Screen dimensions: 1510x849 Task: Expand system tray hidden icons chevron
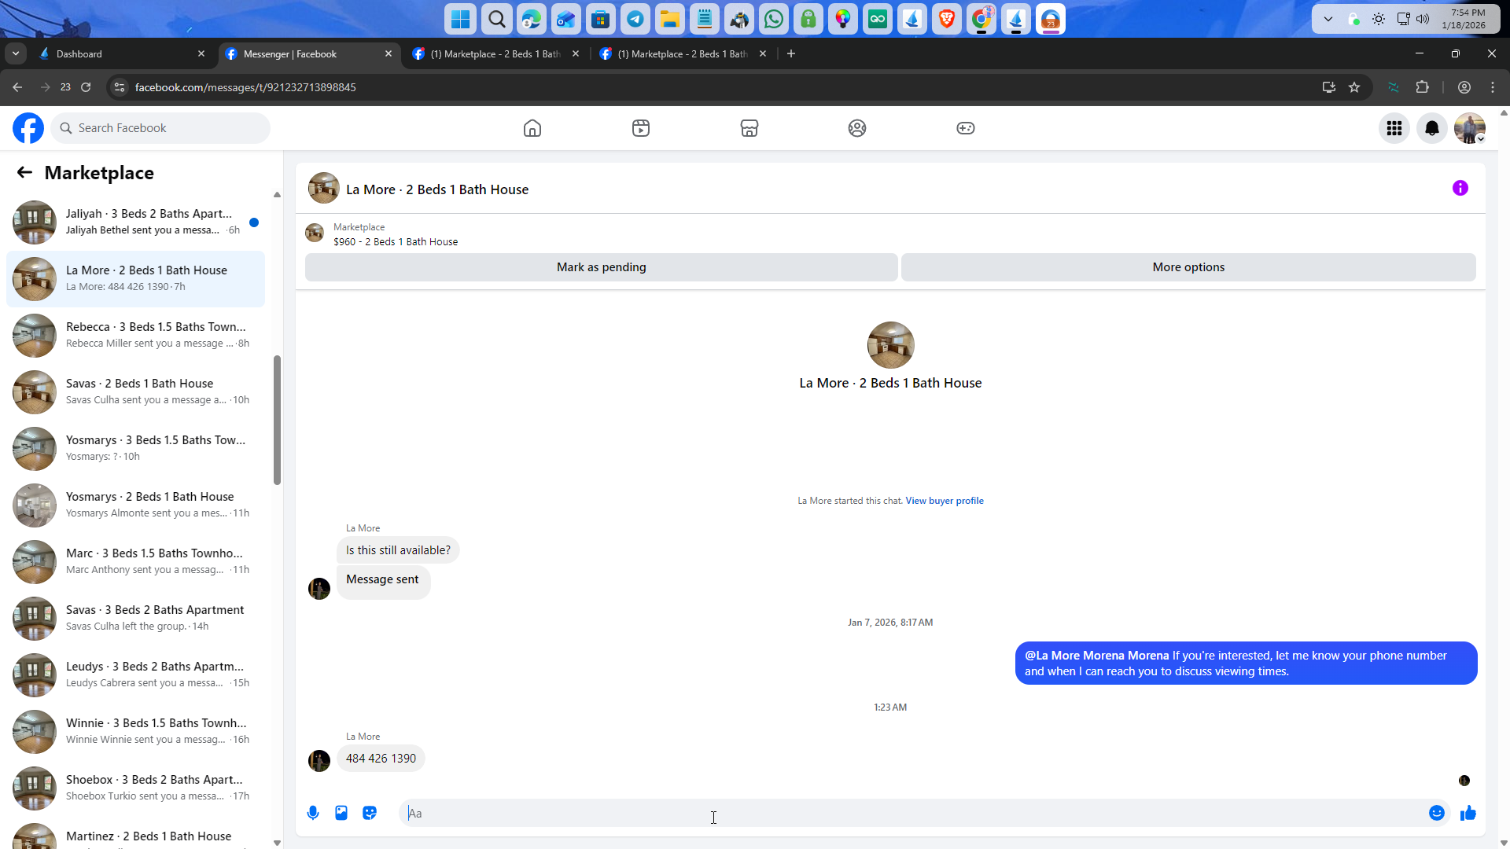tap(1328, 19)
